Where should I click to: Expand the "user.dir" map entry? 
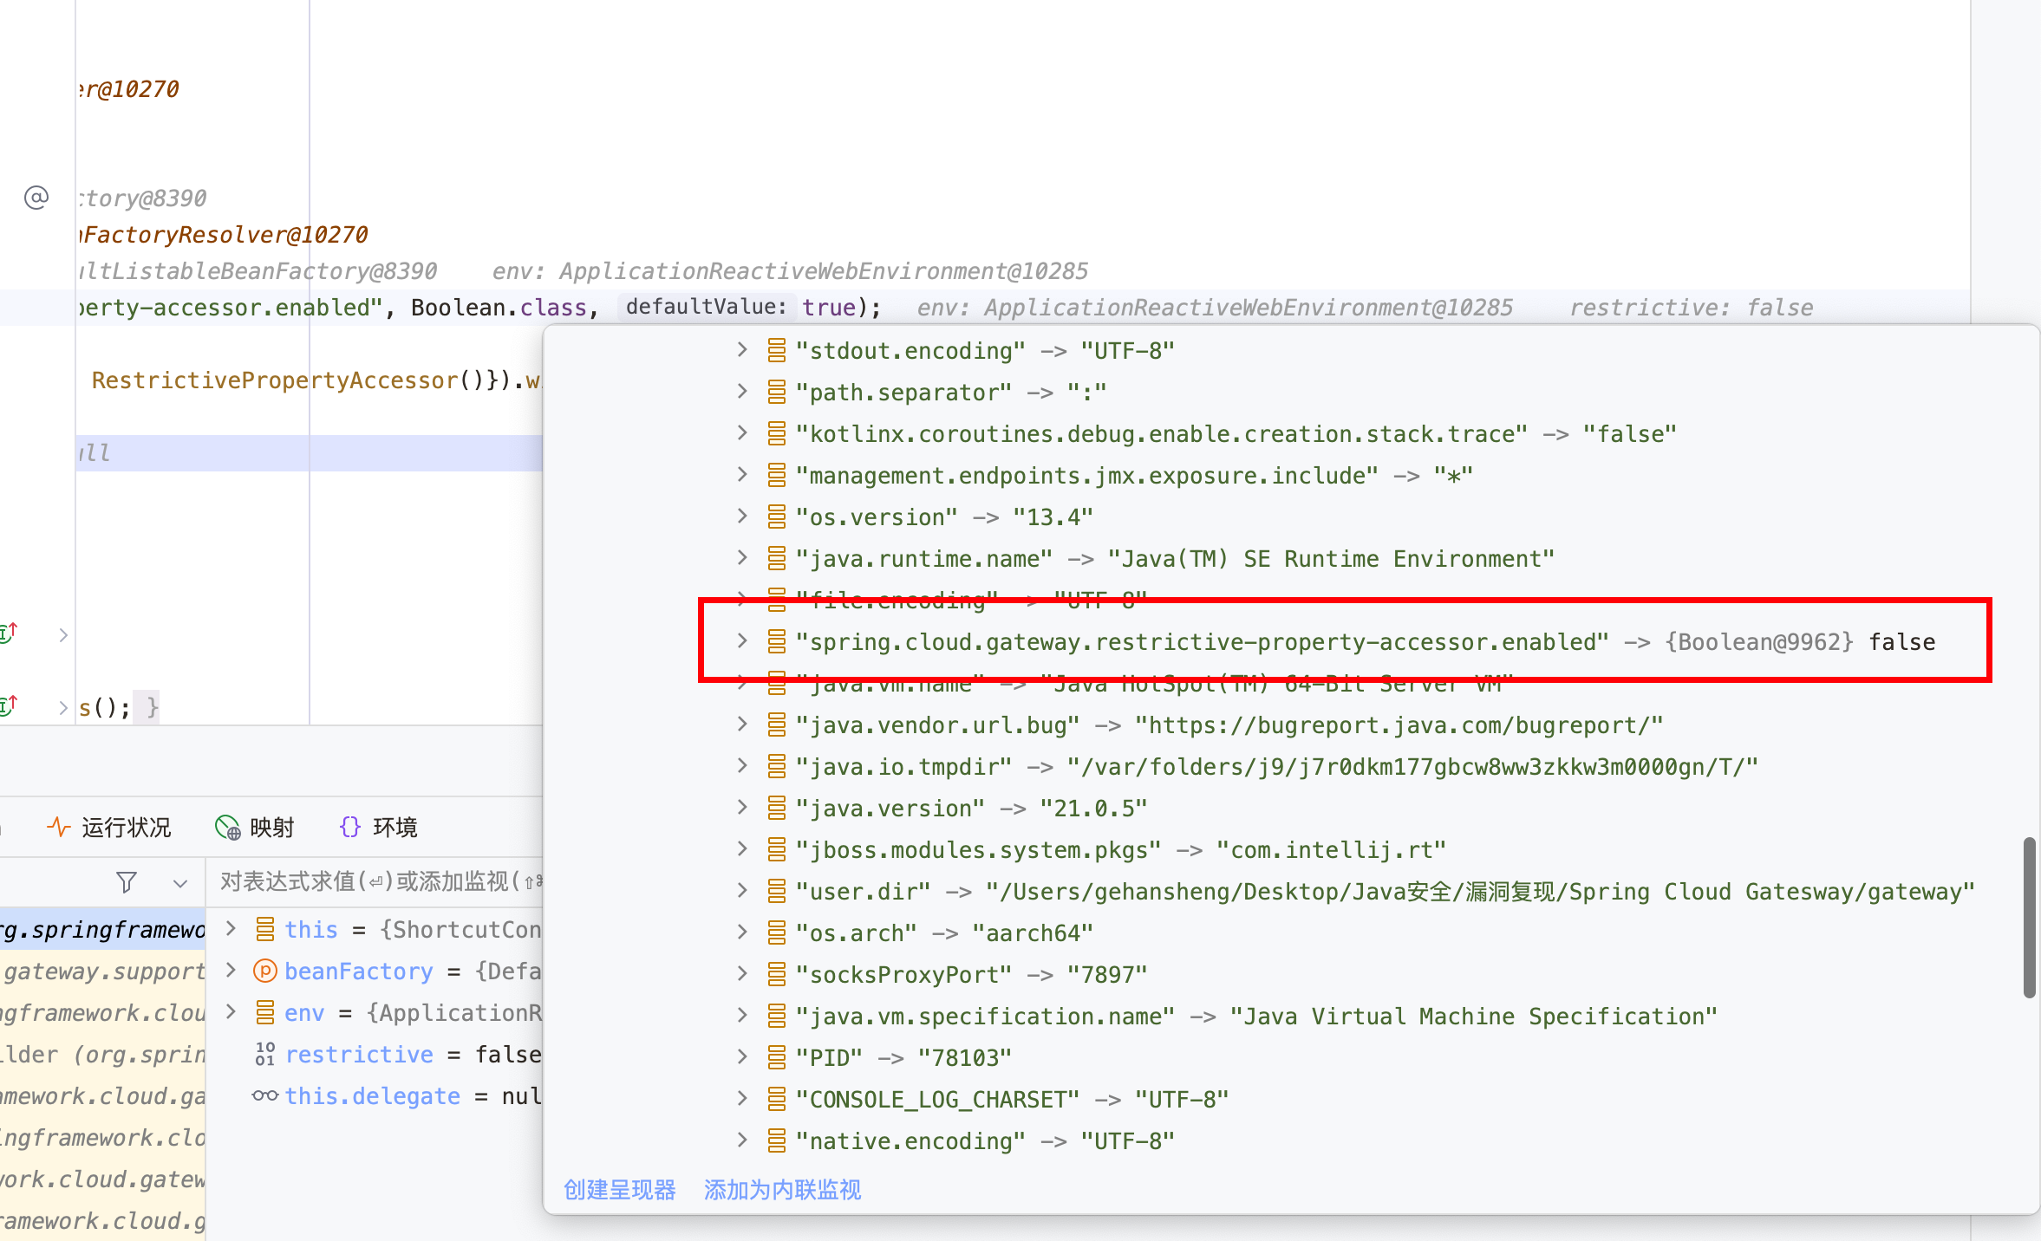click(742, 890)
